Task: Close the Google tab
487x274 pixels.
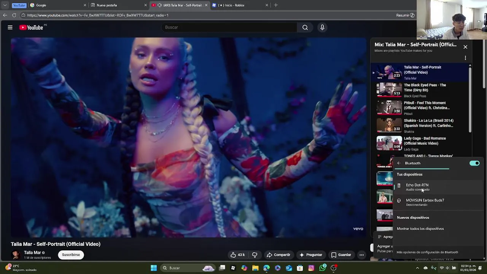Action: [85, 5]
